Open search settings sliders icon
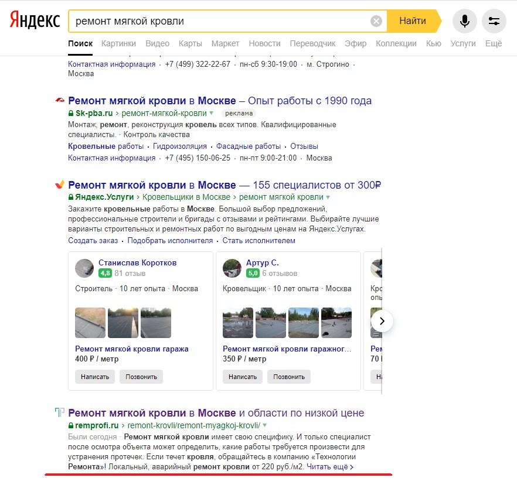517x481 pixels. pos(494,21)
